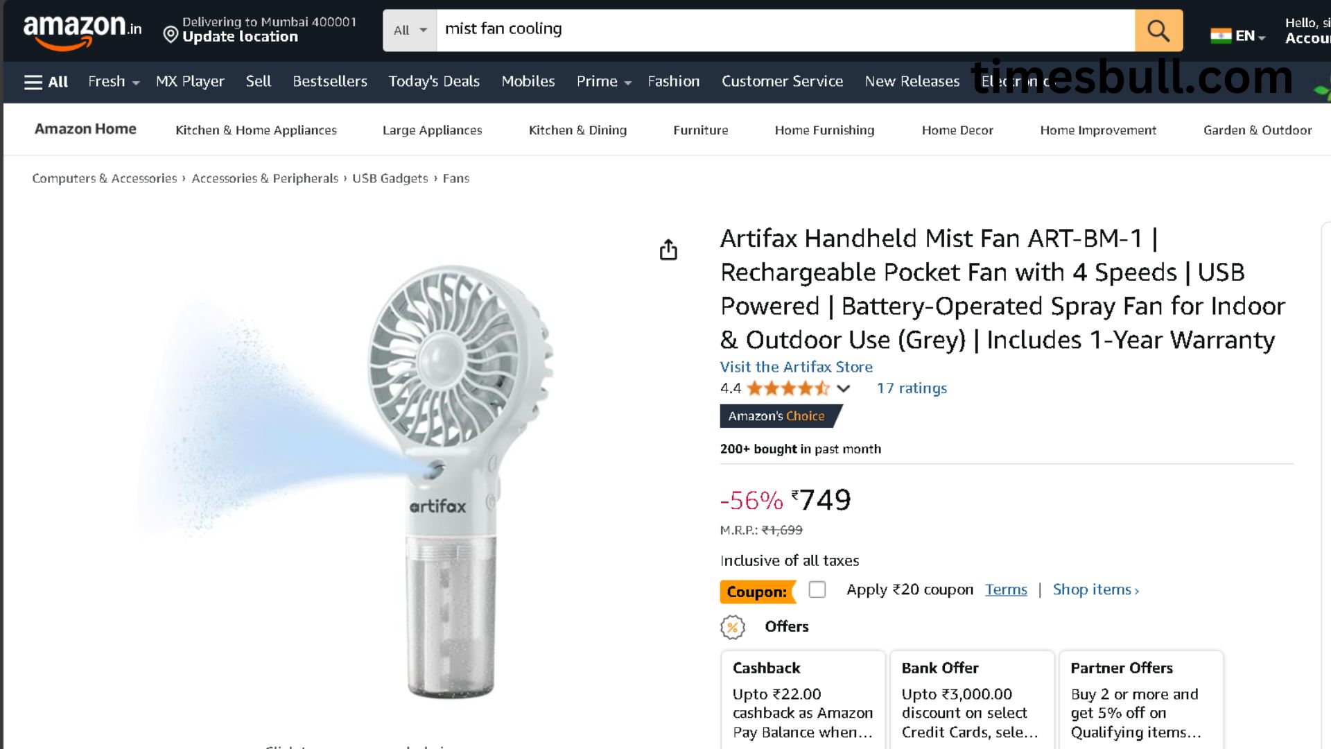Open the 17 ratings link
Image resolution: width=1331 pixels, height=749 pixels.
coord(912,388)
